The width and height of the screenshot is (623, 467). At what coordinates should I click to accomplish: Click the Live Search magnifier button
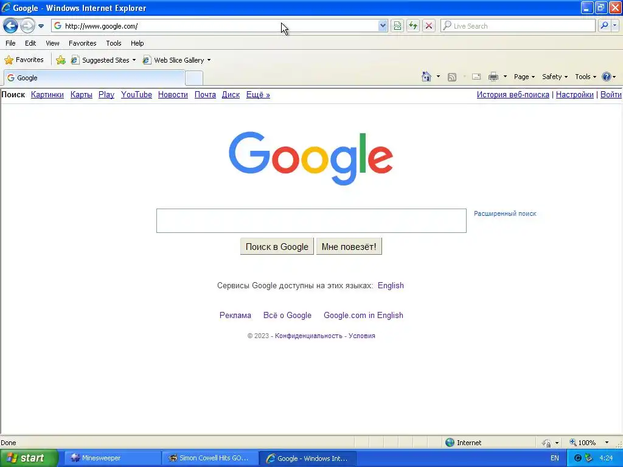coord(604,26)
